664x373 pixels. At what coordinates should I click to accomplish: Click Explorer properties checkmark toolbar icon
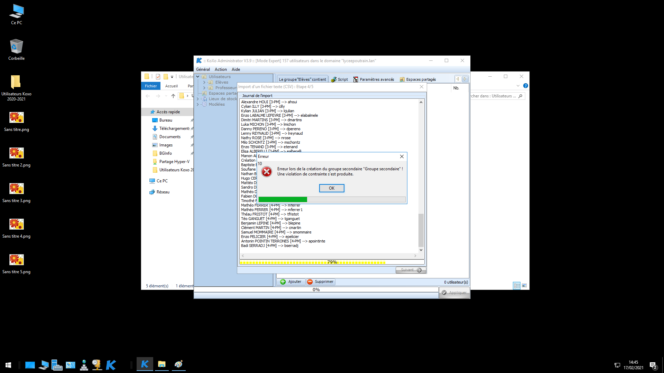click(158, 77)
